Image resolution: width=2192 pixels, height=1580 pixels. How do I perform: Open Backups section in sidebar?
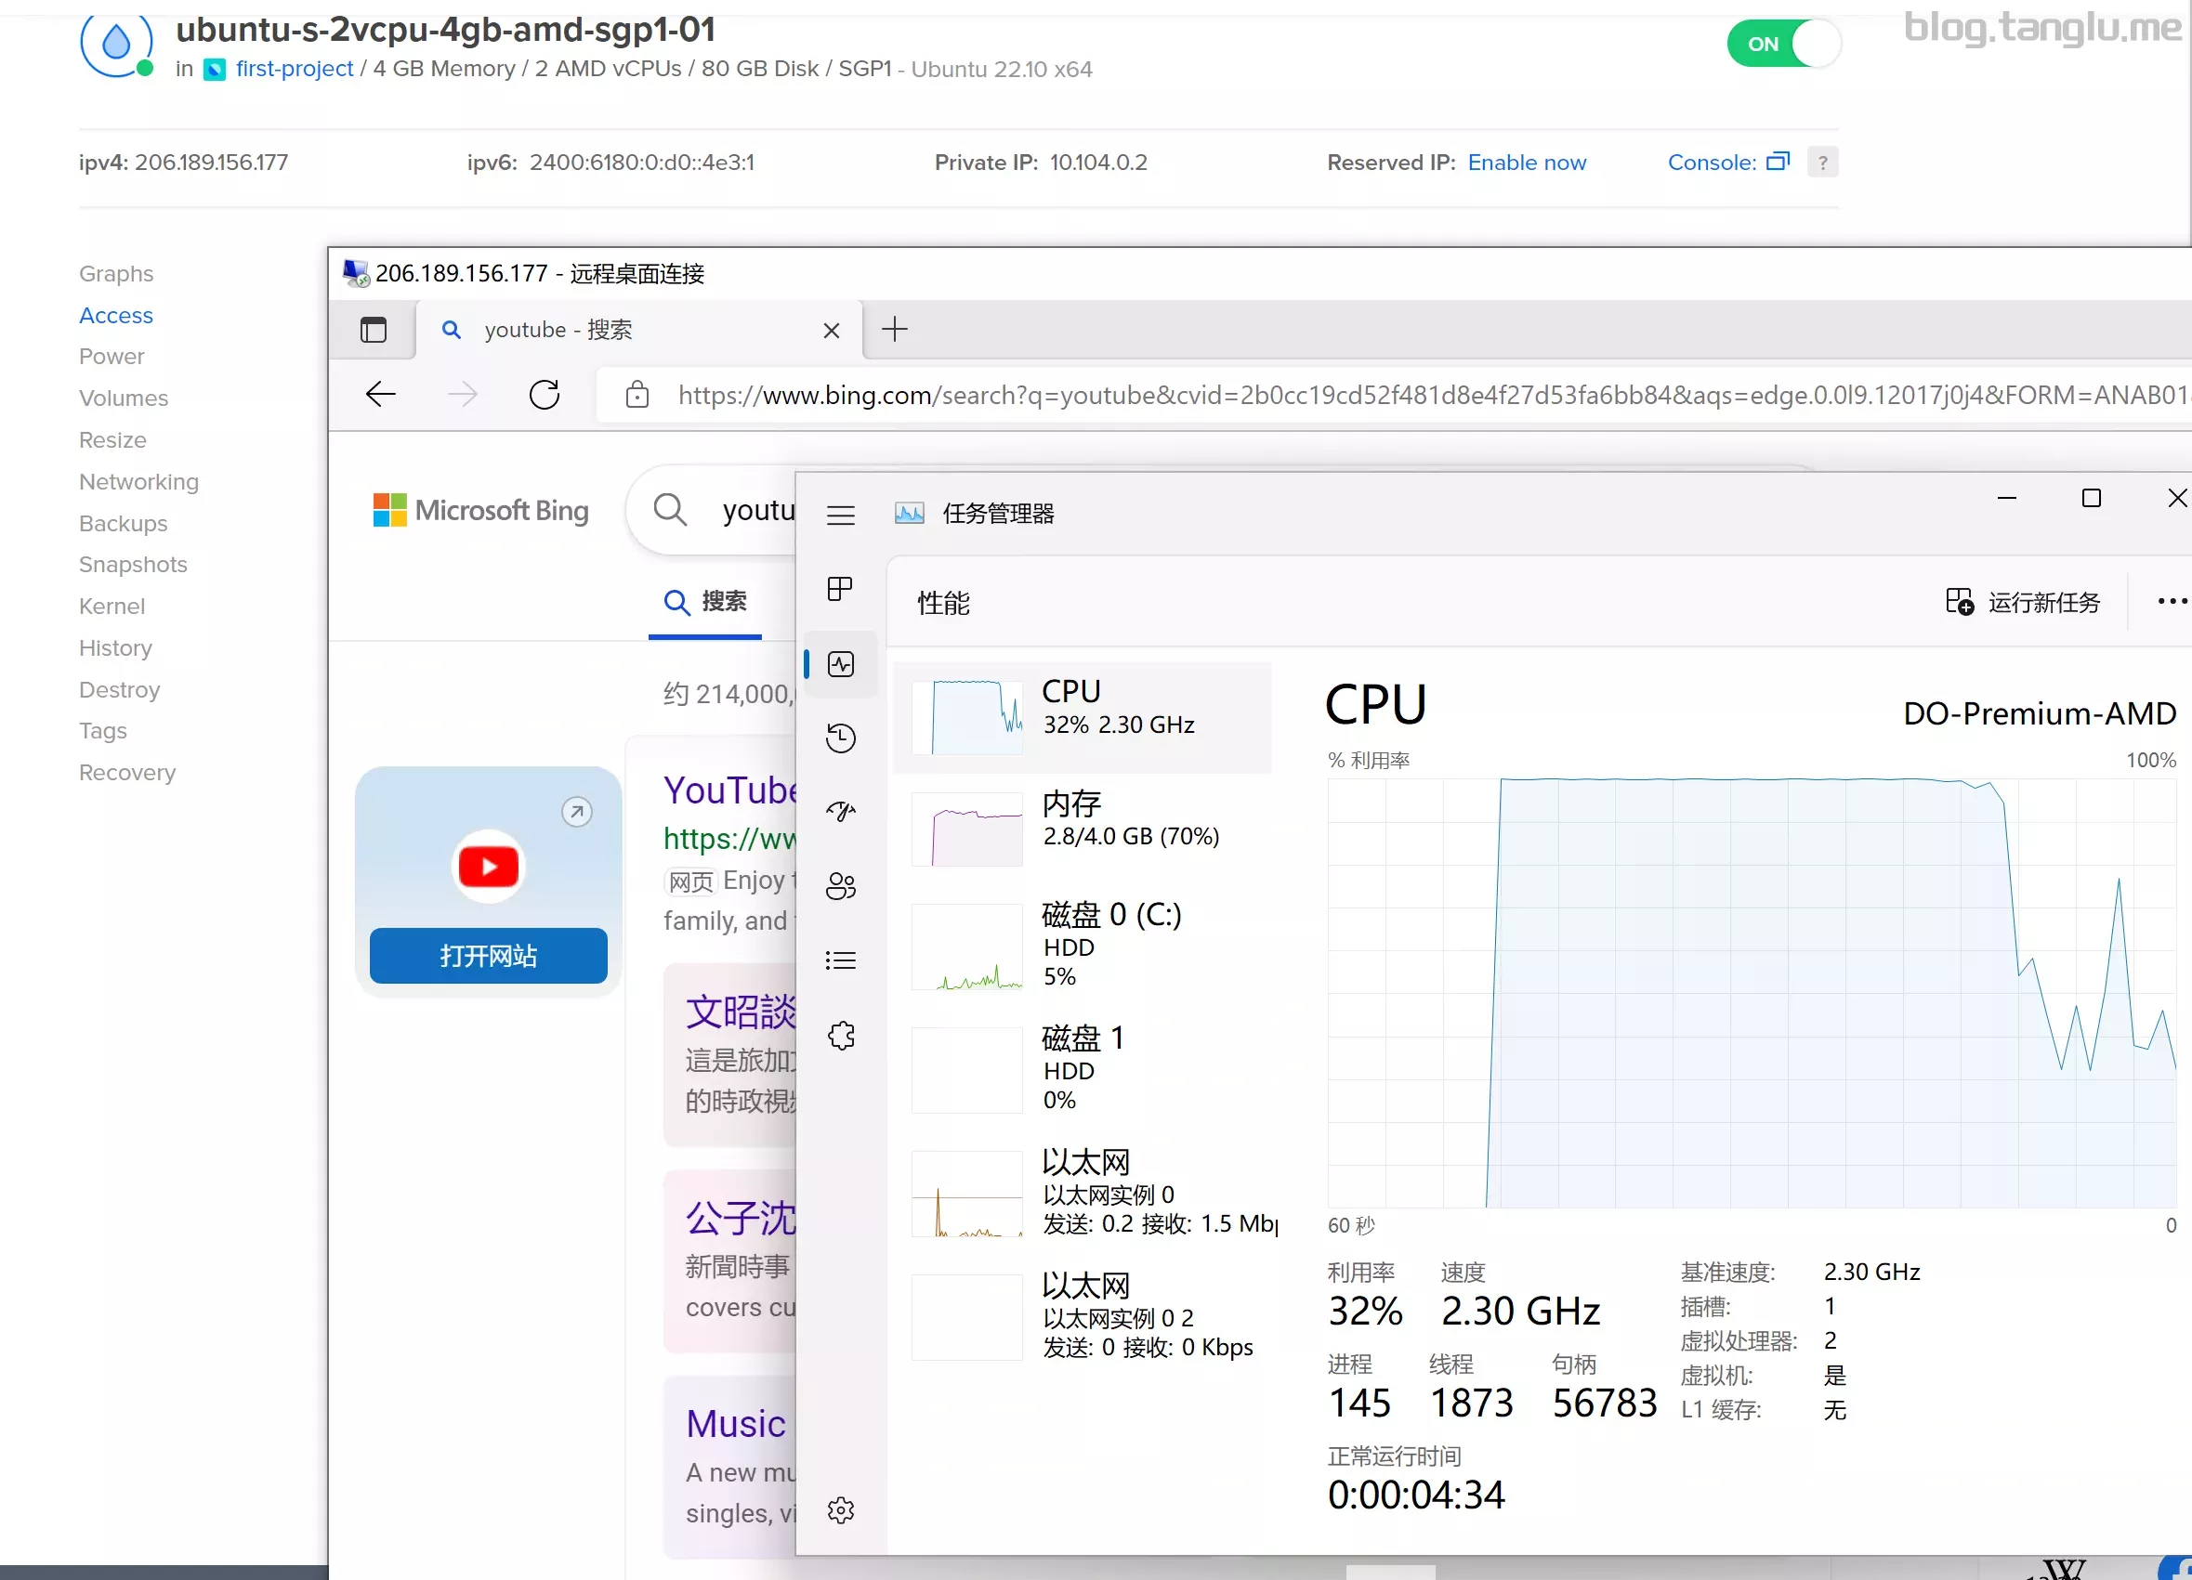(x=123, y=523)
